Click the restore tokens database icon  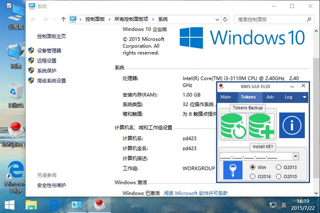233,126
